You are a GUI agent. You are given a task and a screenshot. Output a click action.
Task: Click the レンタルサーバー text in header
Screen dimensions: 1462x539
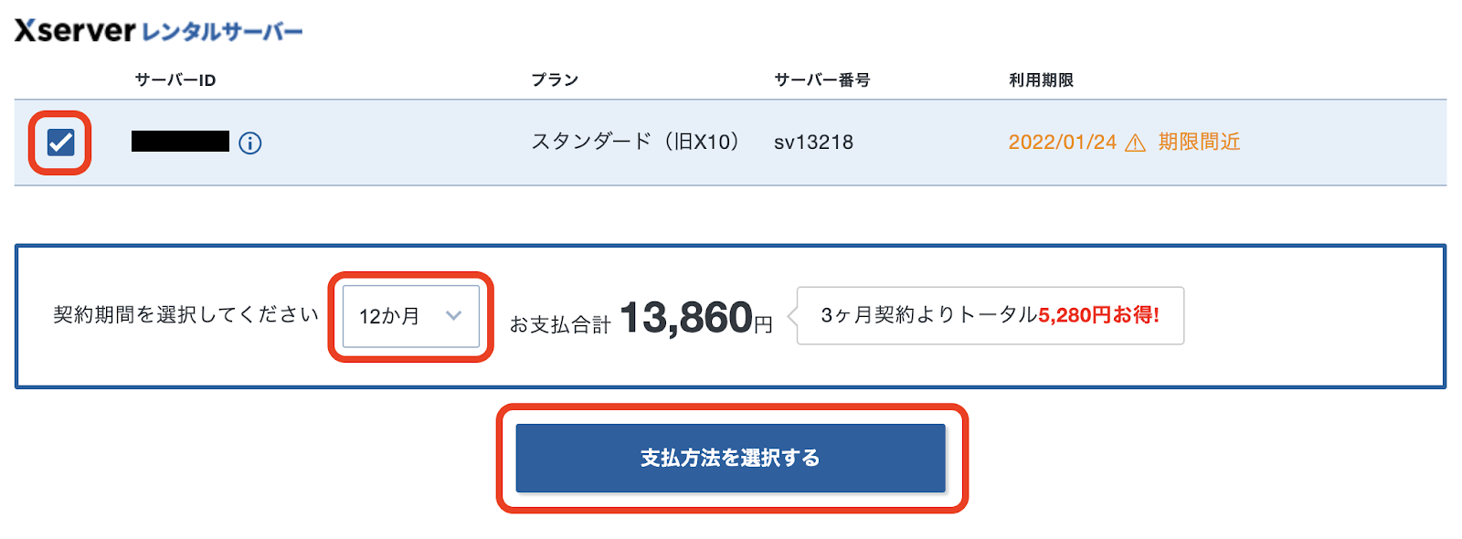coord(222,32)
